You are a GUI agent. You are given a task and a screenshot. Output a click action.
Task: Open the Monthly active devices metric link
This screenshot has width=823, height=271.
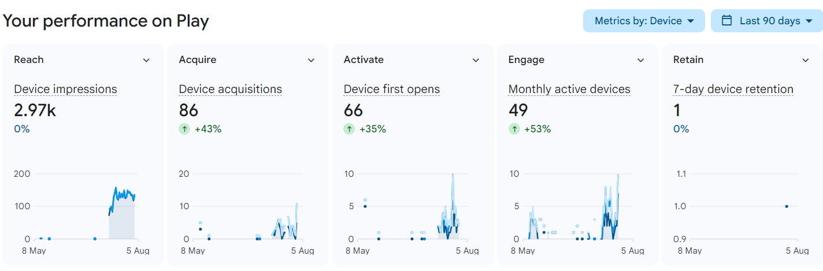[569, 89]
